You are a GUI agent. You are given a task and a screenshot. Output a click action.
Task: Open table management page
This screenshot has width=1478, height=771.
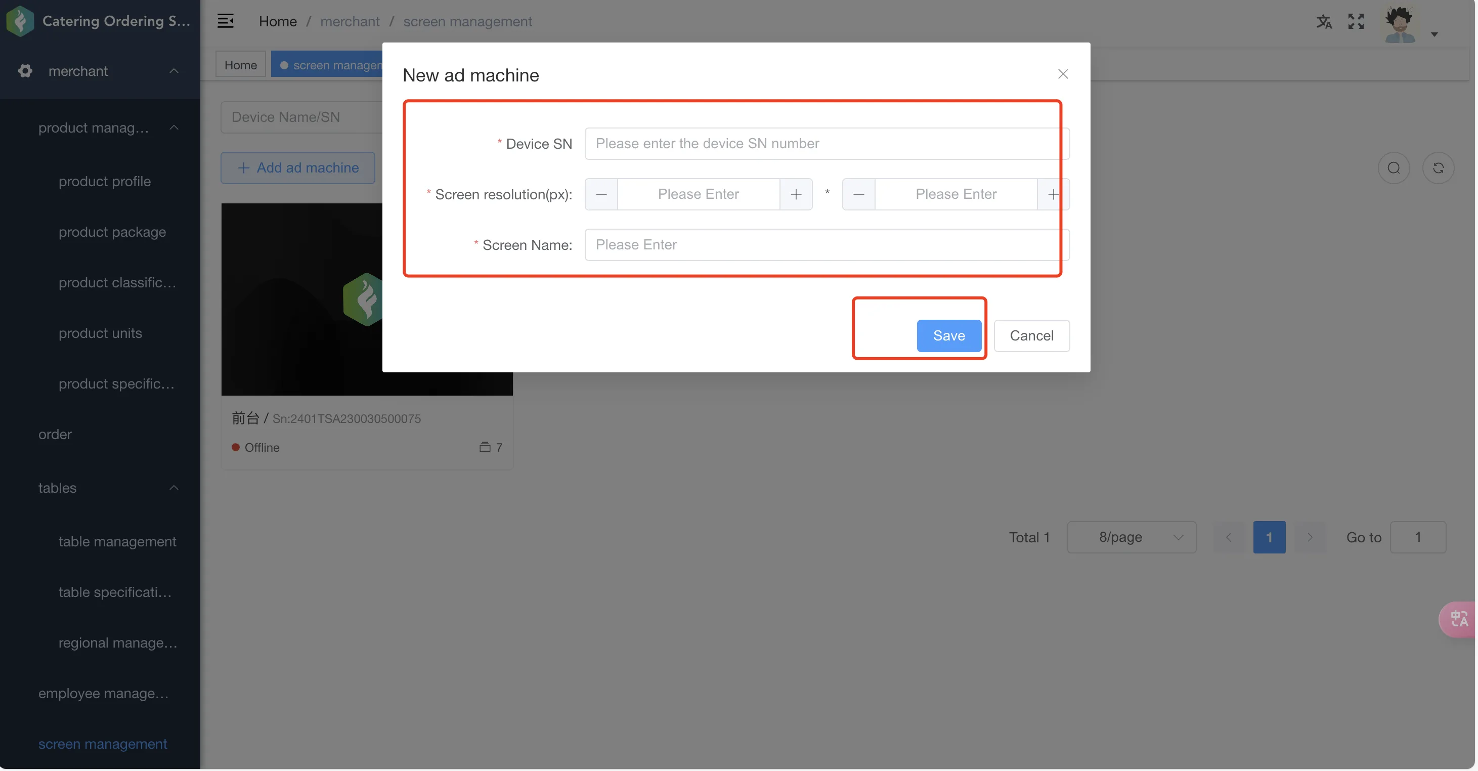117,541
